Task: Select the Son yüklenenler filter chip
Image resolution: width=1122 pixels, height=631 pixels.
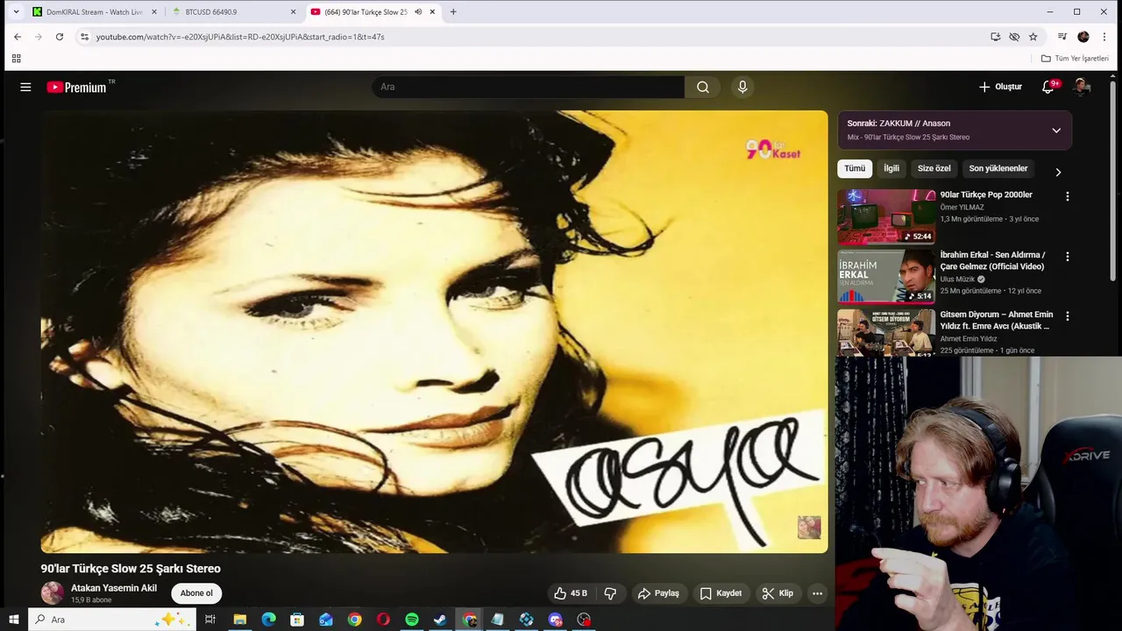Action: (x=998, y=168)
